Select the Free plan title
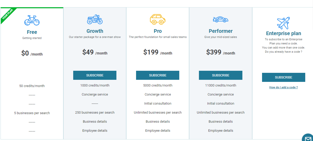 click(32, 32)
